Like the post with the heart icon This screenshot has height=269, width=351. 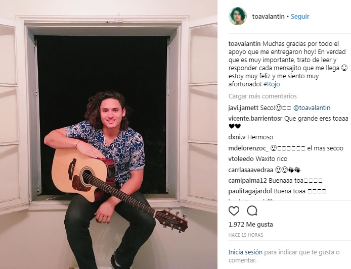[x=234, y=211]
